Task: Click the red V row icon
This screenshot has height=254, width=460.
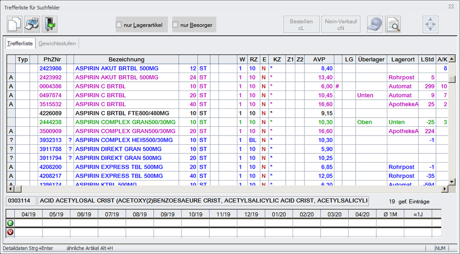Action: (x=10, y=232)
